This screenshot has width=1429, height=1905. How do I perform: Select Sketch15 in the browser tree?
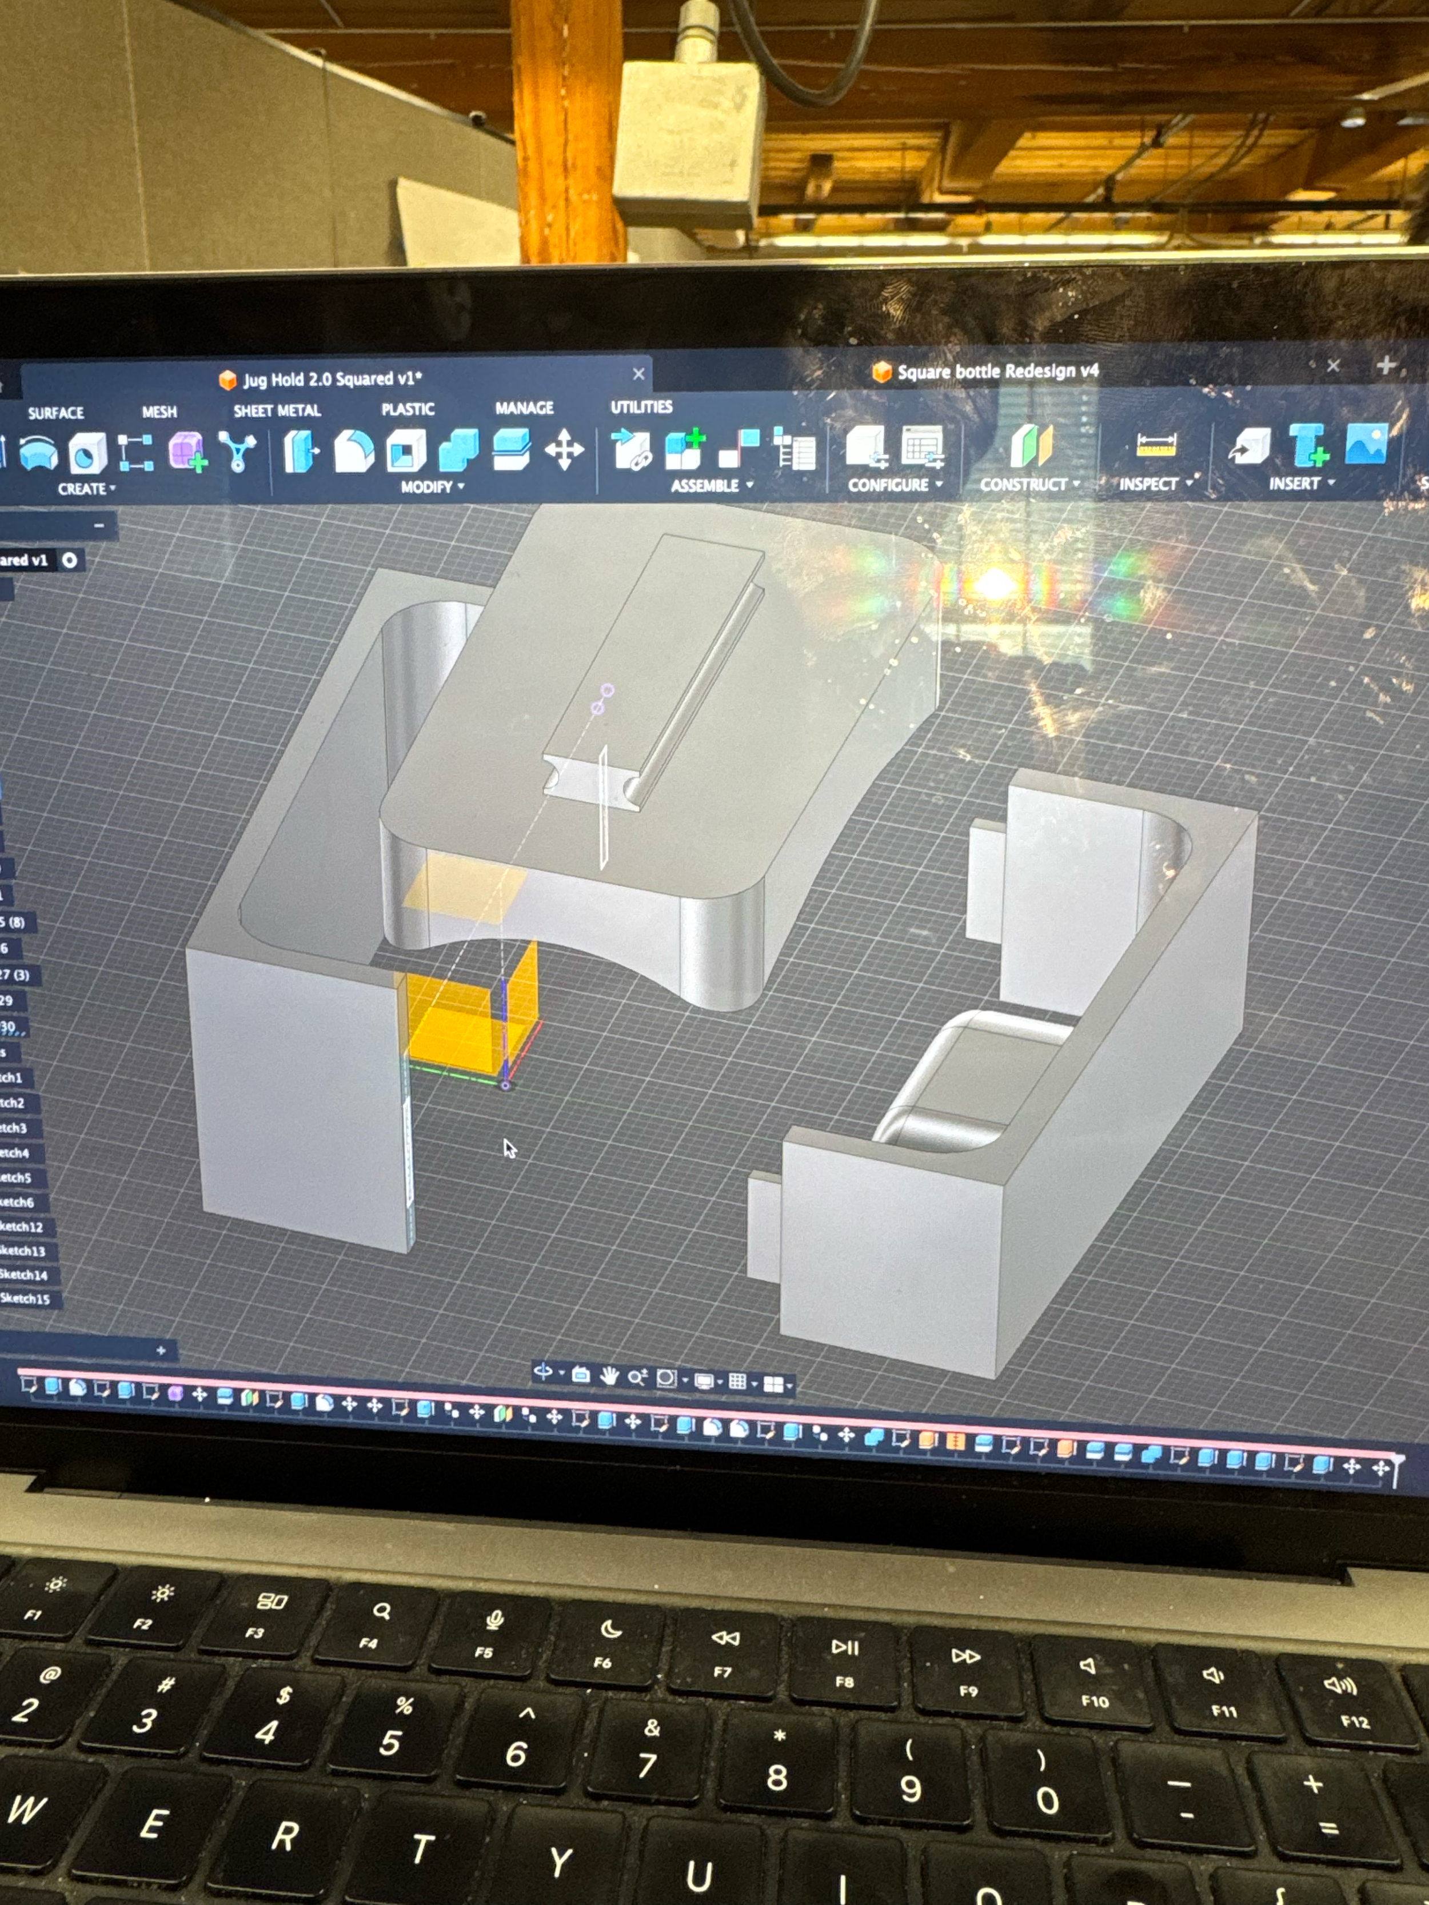click(26, 1299)
